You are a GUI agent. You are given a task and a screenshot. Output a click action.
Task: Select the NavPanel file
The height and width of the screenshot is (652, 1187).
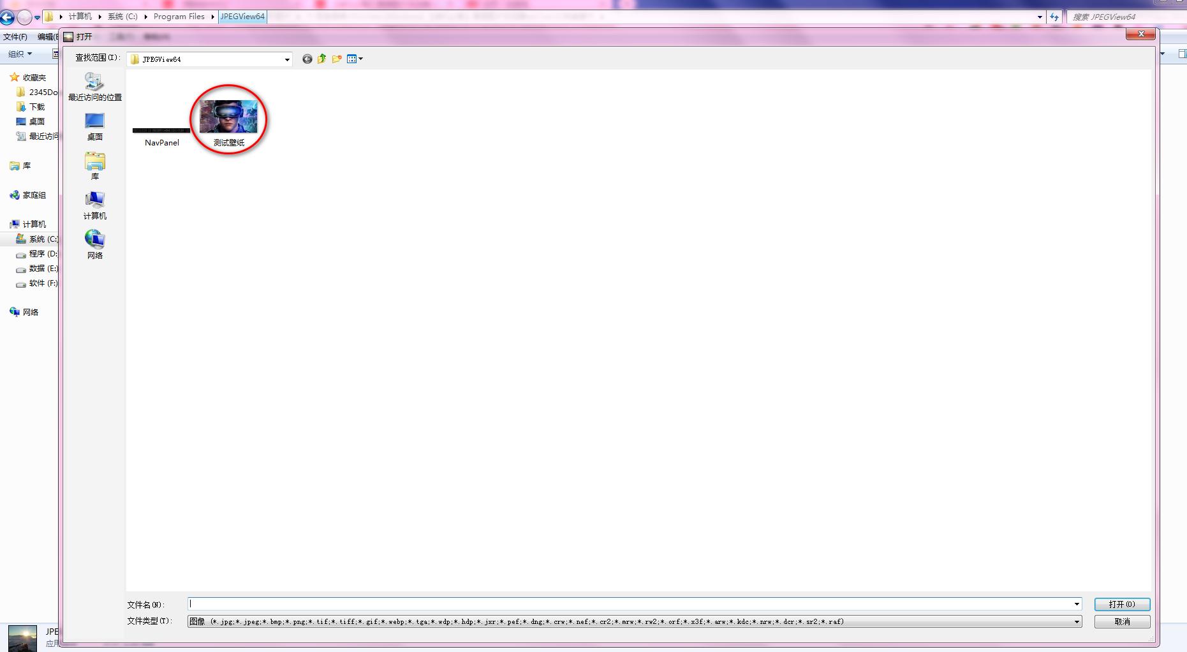coord(161,137)
